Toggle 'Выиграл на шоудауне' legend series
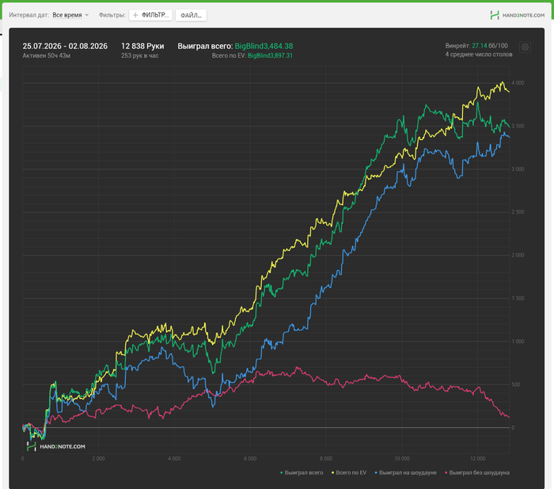Screen dimensions: 554x489 [405, 472]
